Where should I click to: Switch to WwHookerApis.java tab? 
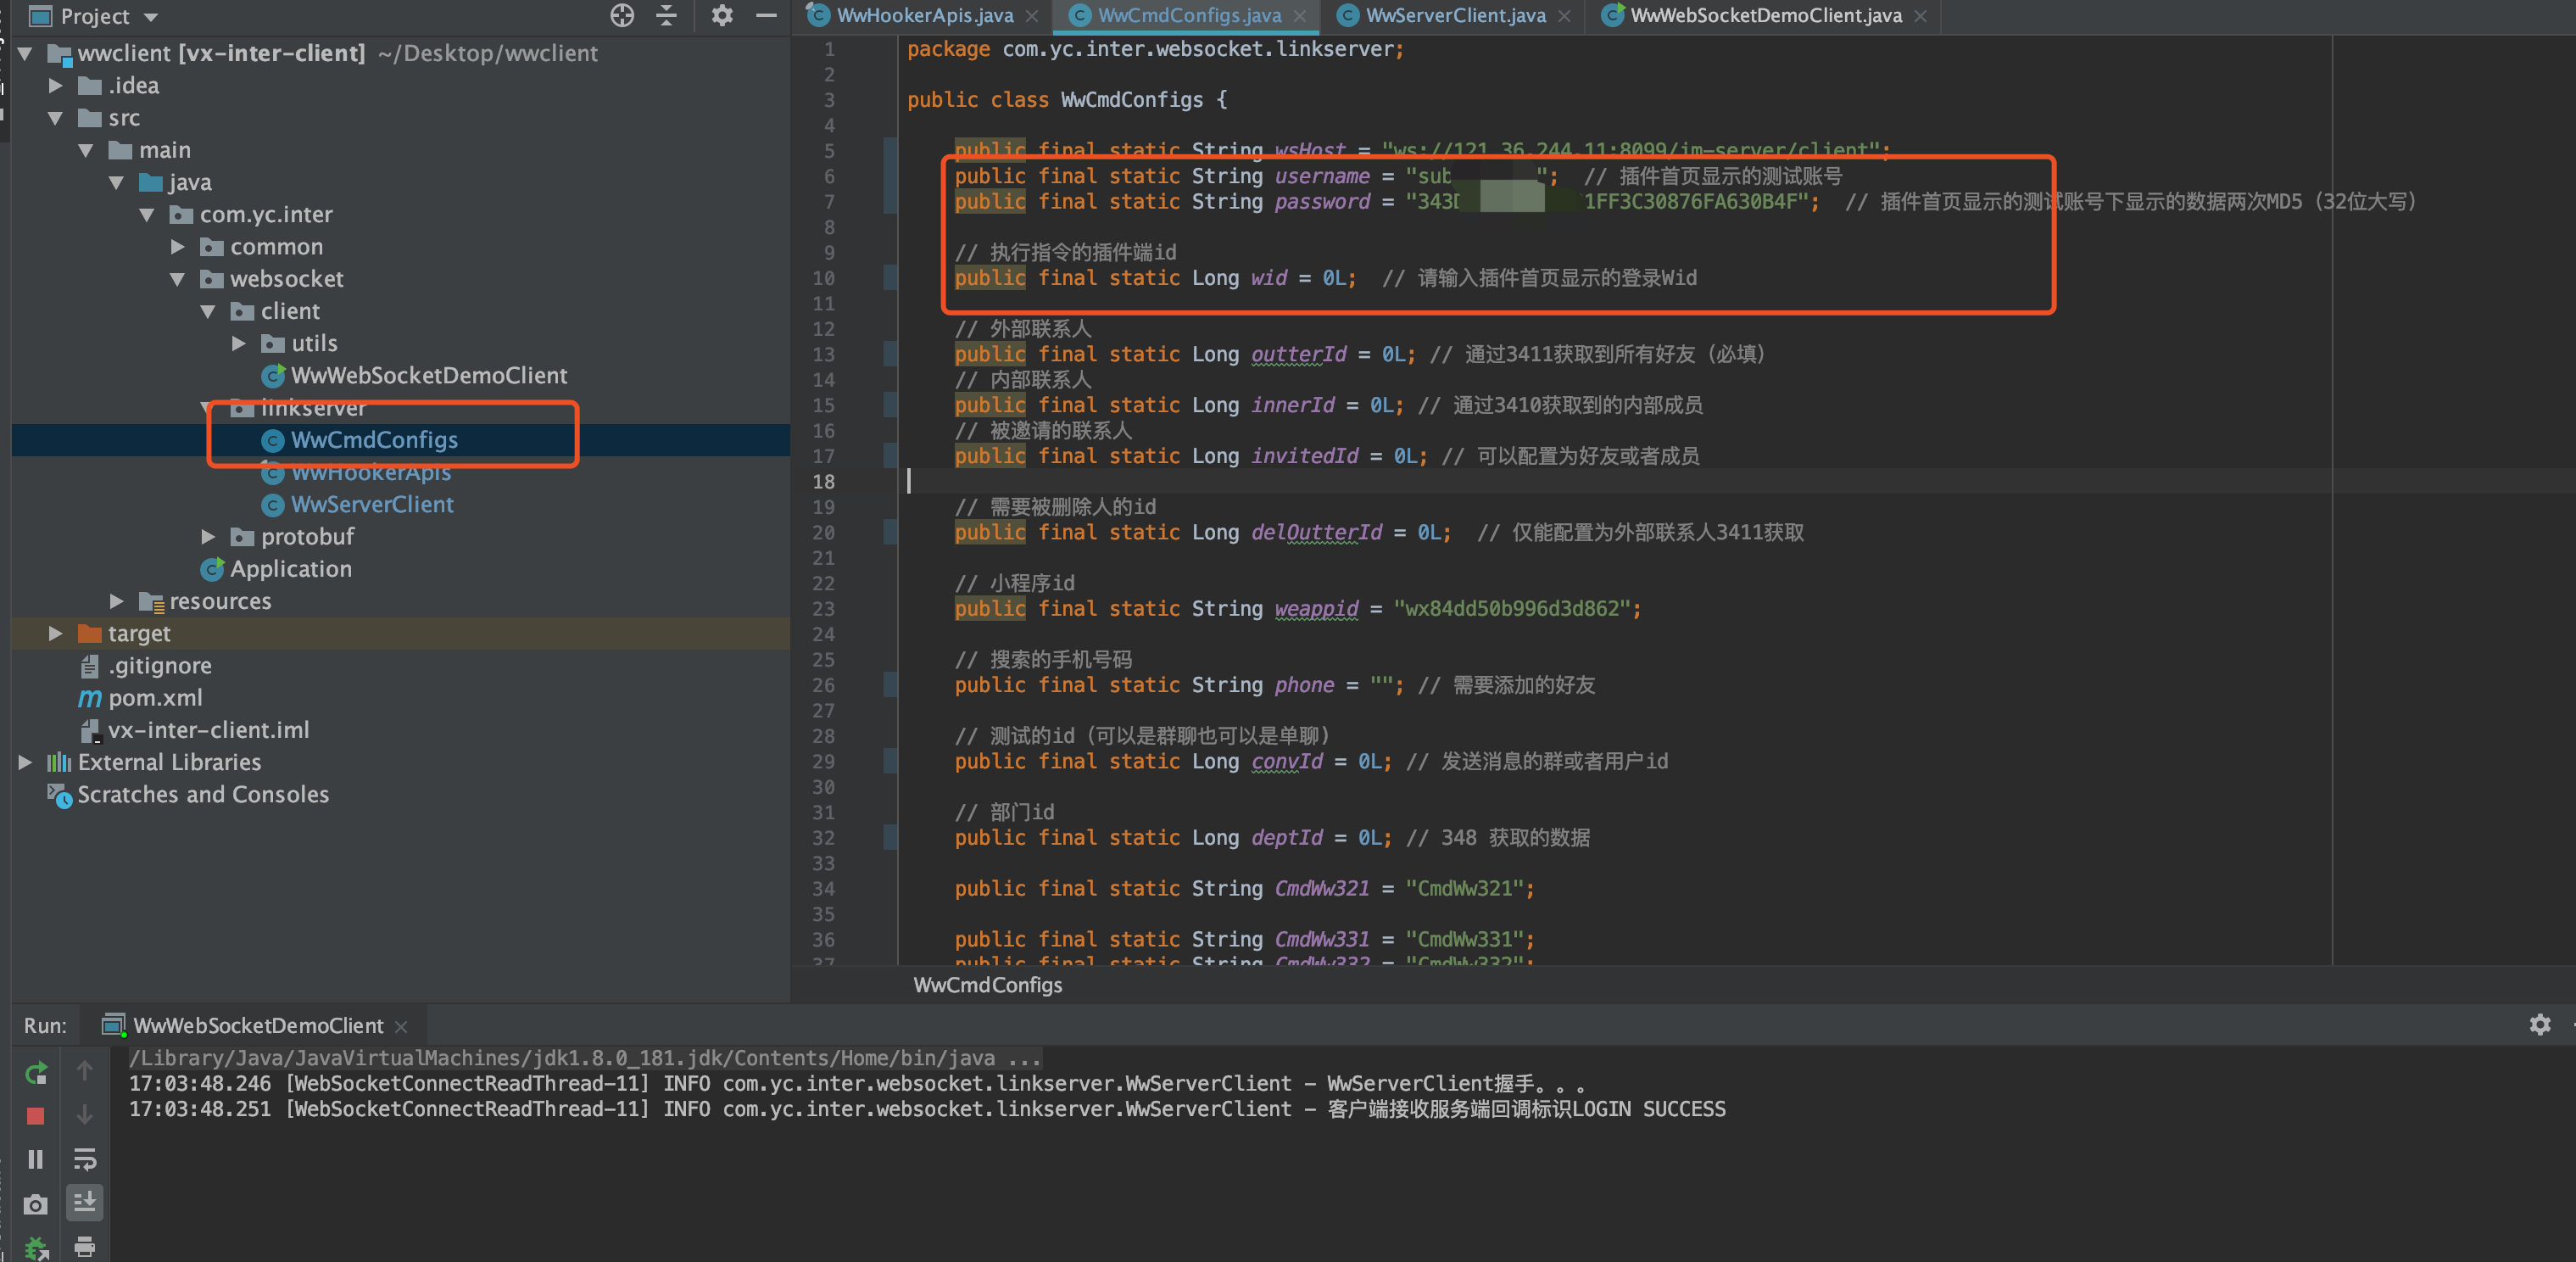pyautogui.click(x=924, y=16)
